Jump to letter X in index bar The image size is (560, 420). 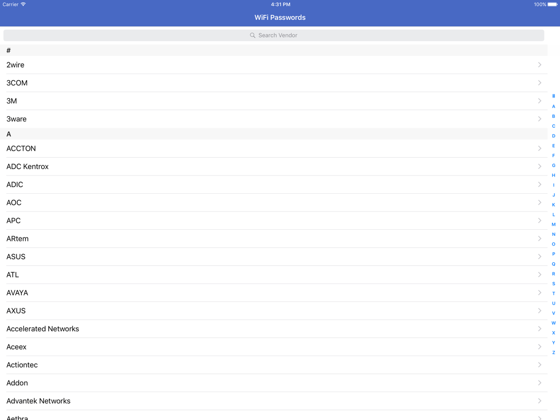point(553,333)
